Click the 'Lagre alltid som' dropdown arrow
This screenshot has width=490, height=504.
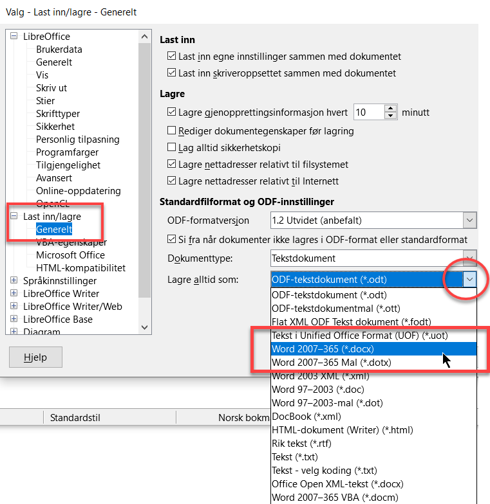tap(469, 279)
